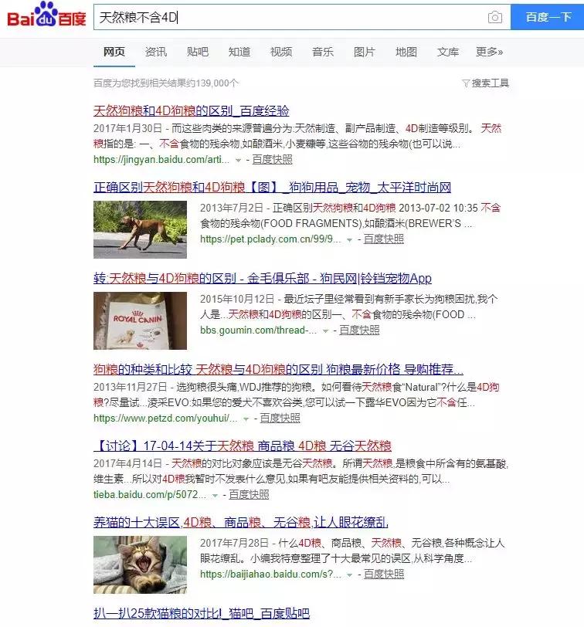Open the 更多» tab
The image size is (584, 627).
coord(489,52)
